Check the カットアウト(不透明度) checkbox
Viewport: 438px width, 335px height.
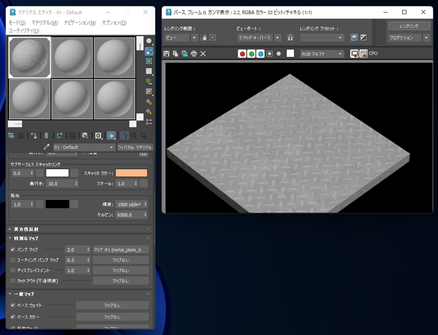(13, 281)
